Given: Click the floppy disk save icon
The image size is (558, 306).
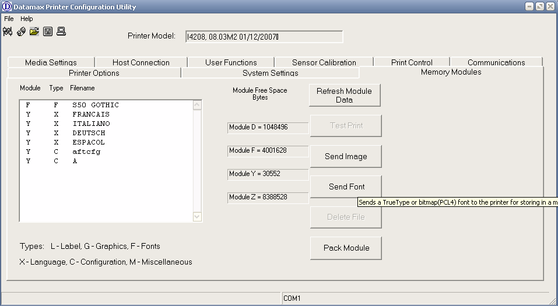Looking at the screenshot, I should pyautogui.click(x=48, y=31).
